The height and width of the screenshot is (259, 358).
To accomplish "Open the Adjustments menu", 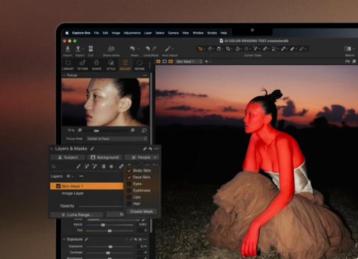I will tap(132, 33).
